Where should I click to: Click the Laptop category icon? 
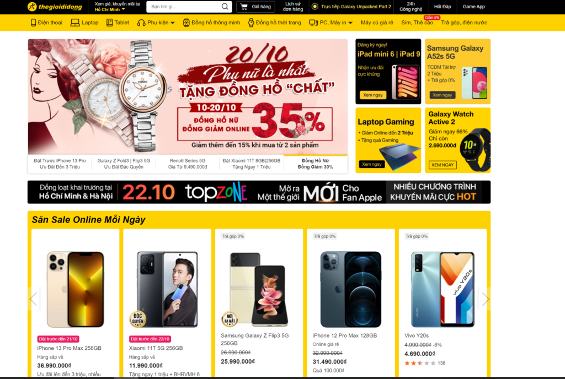[75, 23]
